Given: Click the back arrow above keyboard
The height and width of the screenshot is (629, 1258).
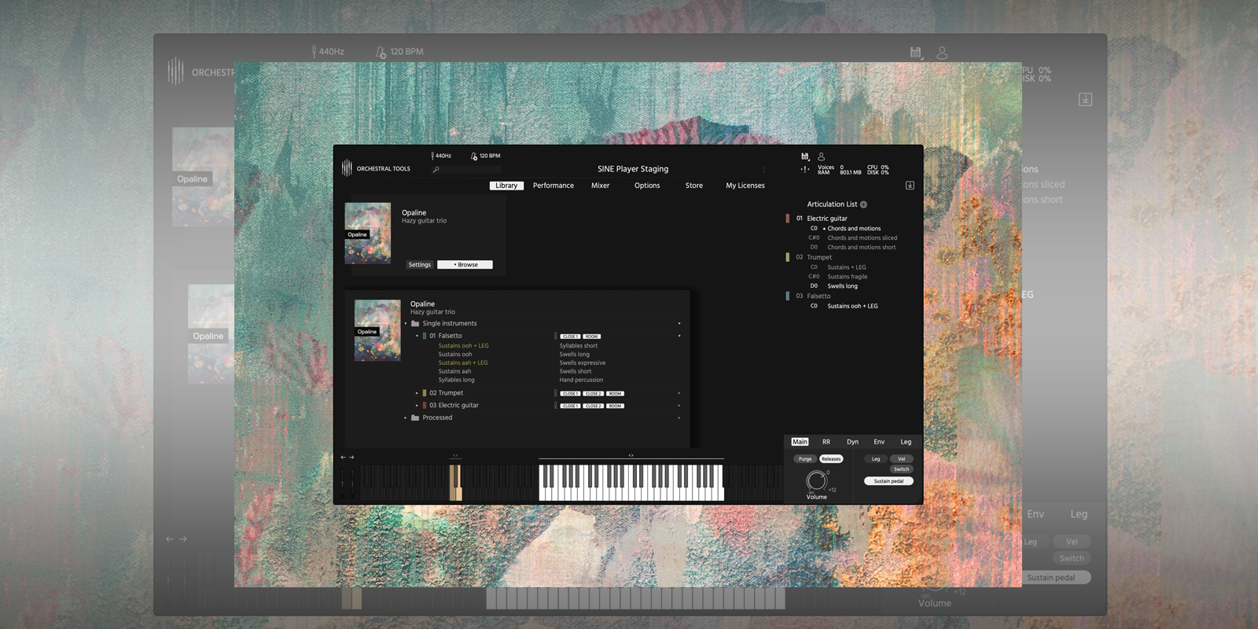Looking at the screenshot, I should 343,458.
